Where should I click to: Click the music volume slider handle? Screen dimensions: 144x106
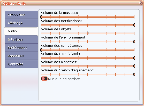pyautogui.click(x=41, y=17)
